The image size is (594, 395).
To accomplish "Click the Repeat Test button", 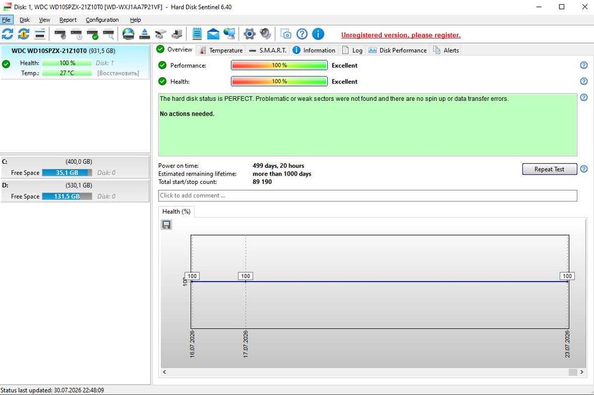I will pyautogui.click(x=549, y=169).
